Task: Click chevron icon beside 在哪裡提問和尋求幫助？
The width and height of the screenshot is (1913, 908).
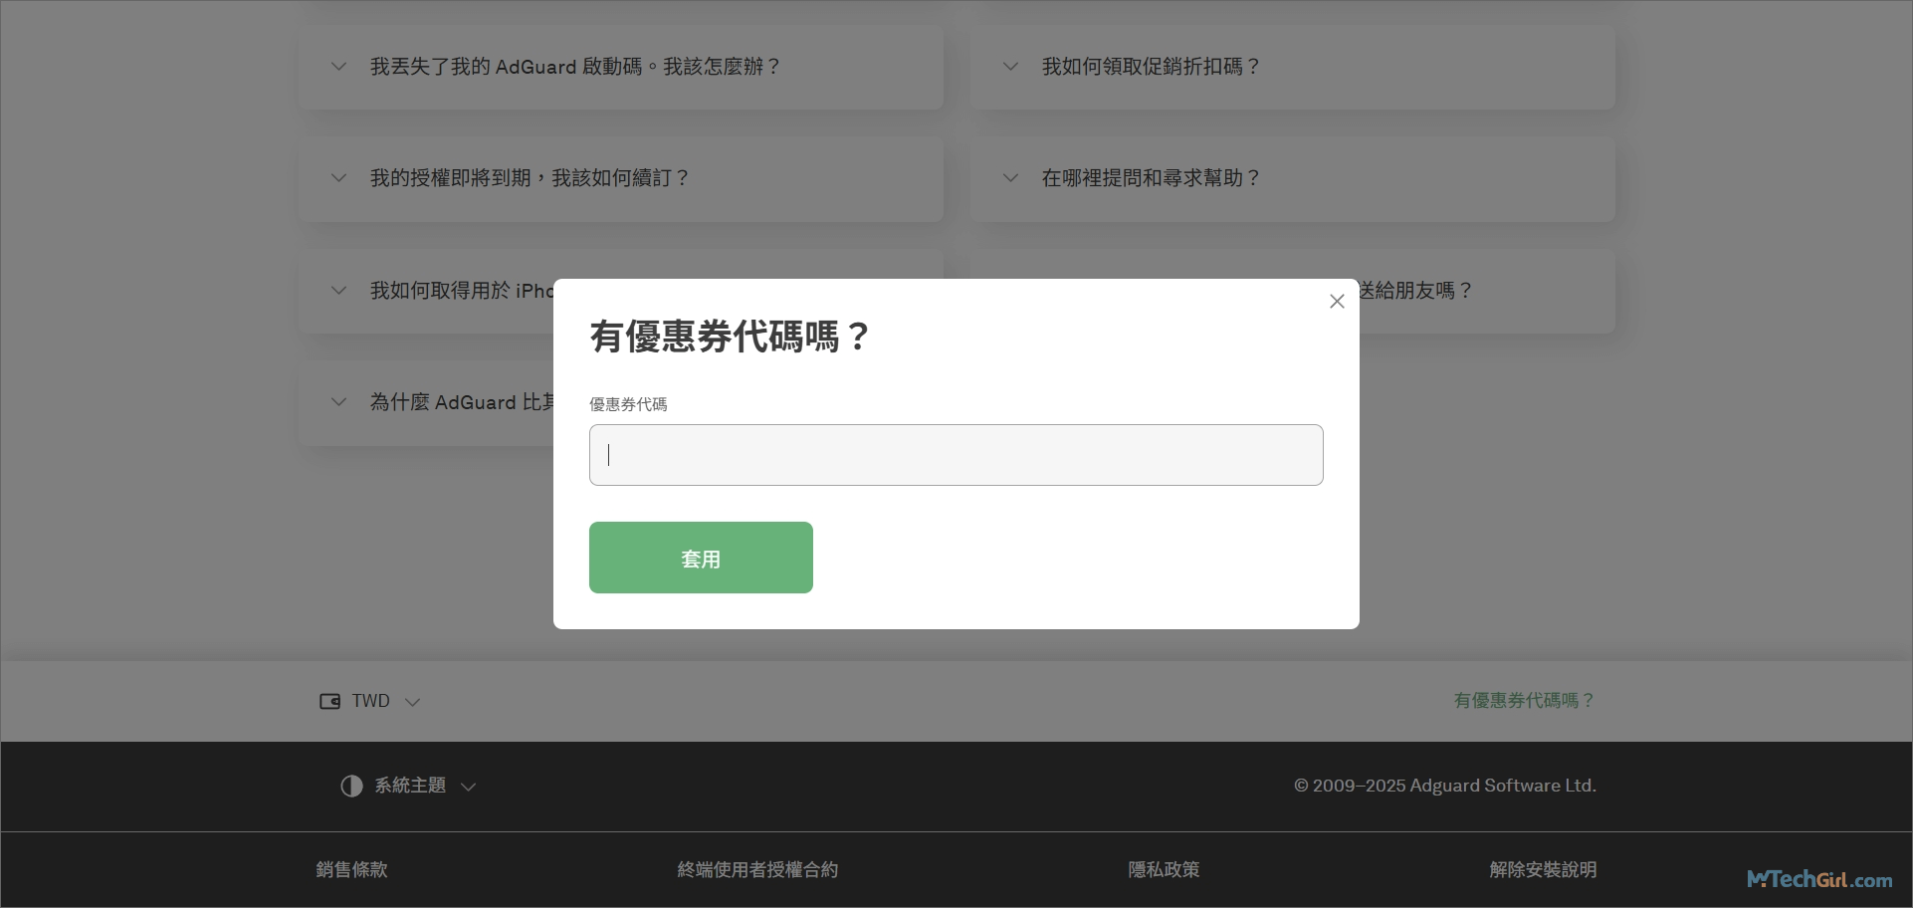Action: click(1010, 178)
